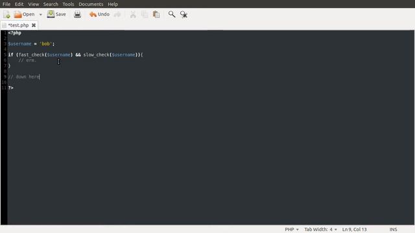Toggle the INS insert mode indicator
The width and height of the screenshot is (415, 233).
click(393, 229)
